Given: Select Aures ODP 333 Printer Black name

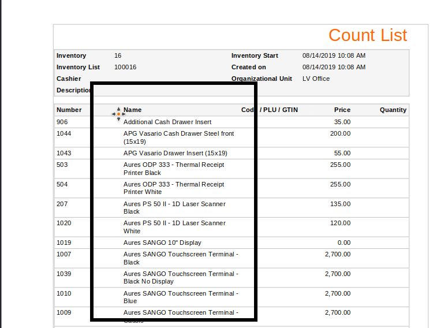Looking at the screenshot, I should (x=174, y=169).
